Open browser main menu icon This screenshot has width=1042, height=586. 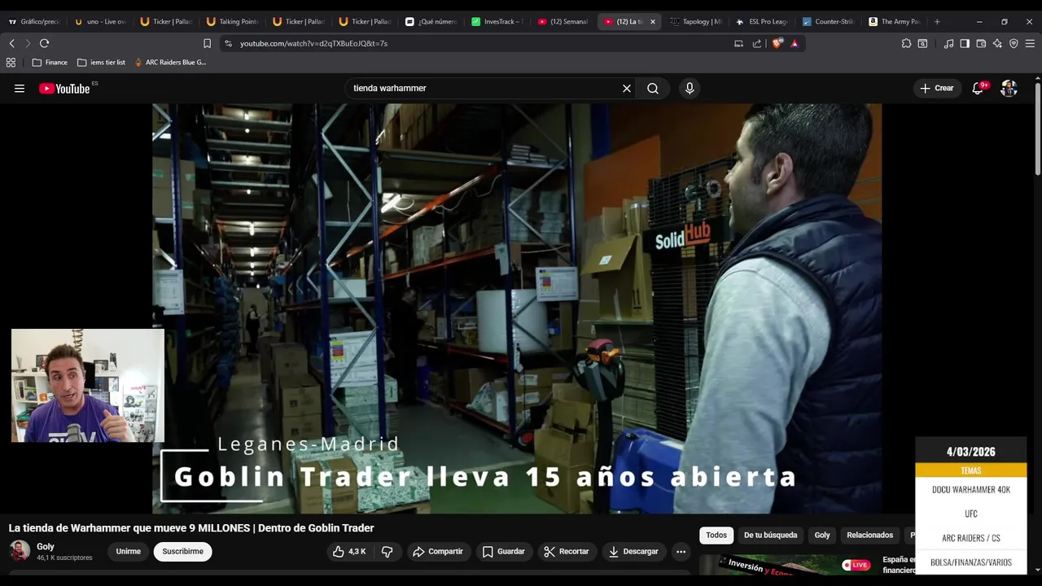click(x=1031, y=43)
